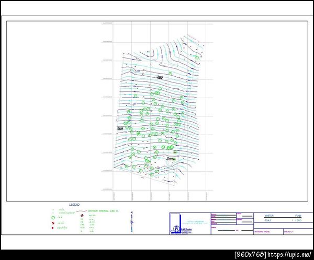Click the light blue project name text in the title block
314x260 pixels.
pos(195,222)
